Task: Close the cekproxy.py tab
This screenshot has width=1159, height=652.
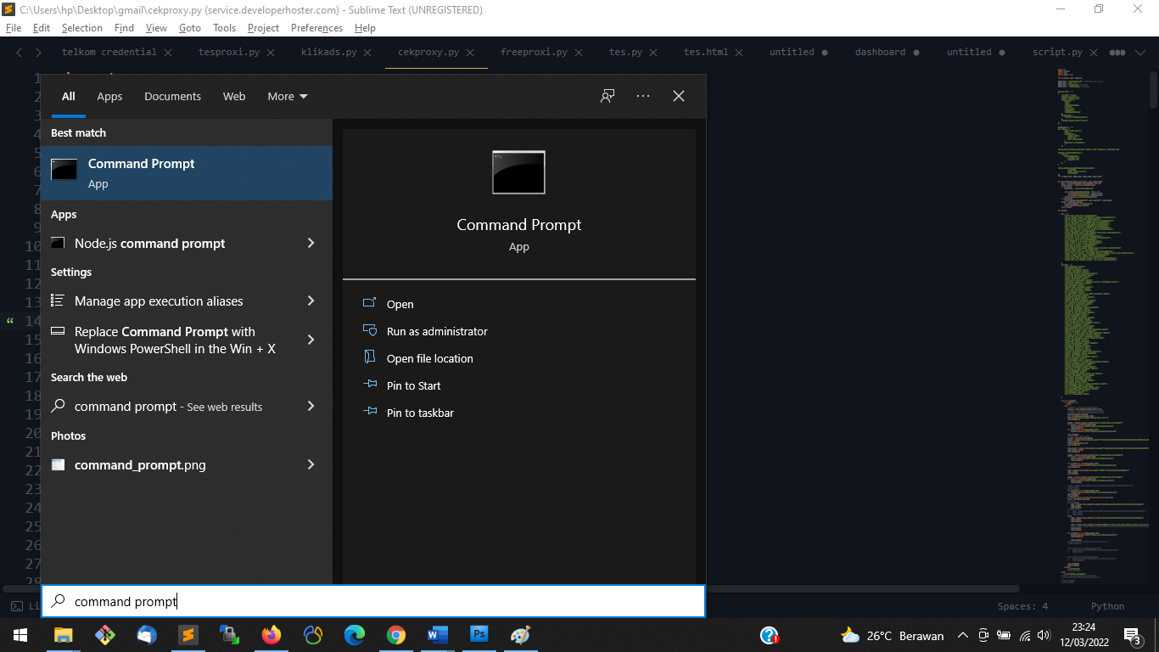Action: 471,53
